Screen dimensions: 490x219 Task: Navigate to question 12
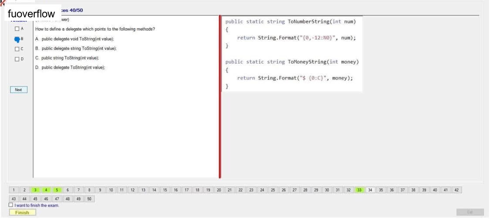point(132,190)
